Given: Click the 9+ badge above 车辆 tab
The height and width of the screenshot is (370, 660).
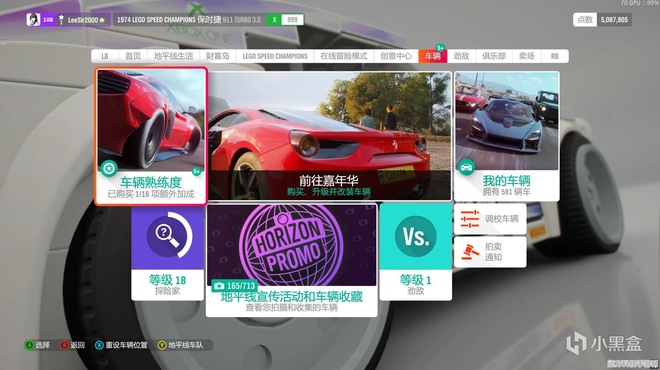Looking at the screenshot, I should point(440,48).
